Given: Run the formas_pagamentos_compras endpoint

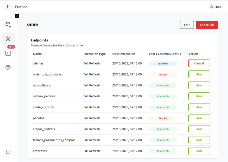Looking at the screenshot, I should pyautogui.click(x=199, y=140).
